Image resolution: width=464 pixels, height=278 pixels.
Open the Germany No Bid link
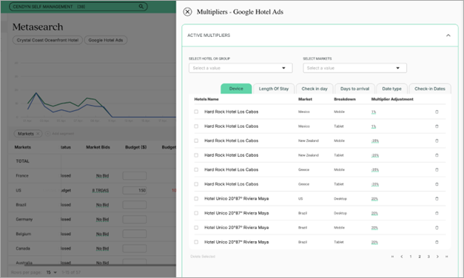click(102, 220)
